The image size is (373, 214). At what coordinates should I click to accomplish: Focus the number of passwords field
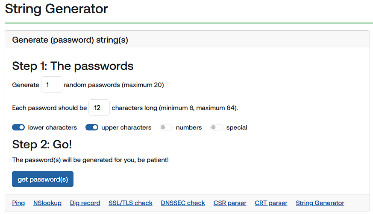click(52, 85)
